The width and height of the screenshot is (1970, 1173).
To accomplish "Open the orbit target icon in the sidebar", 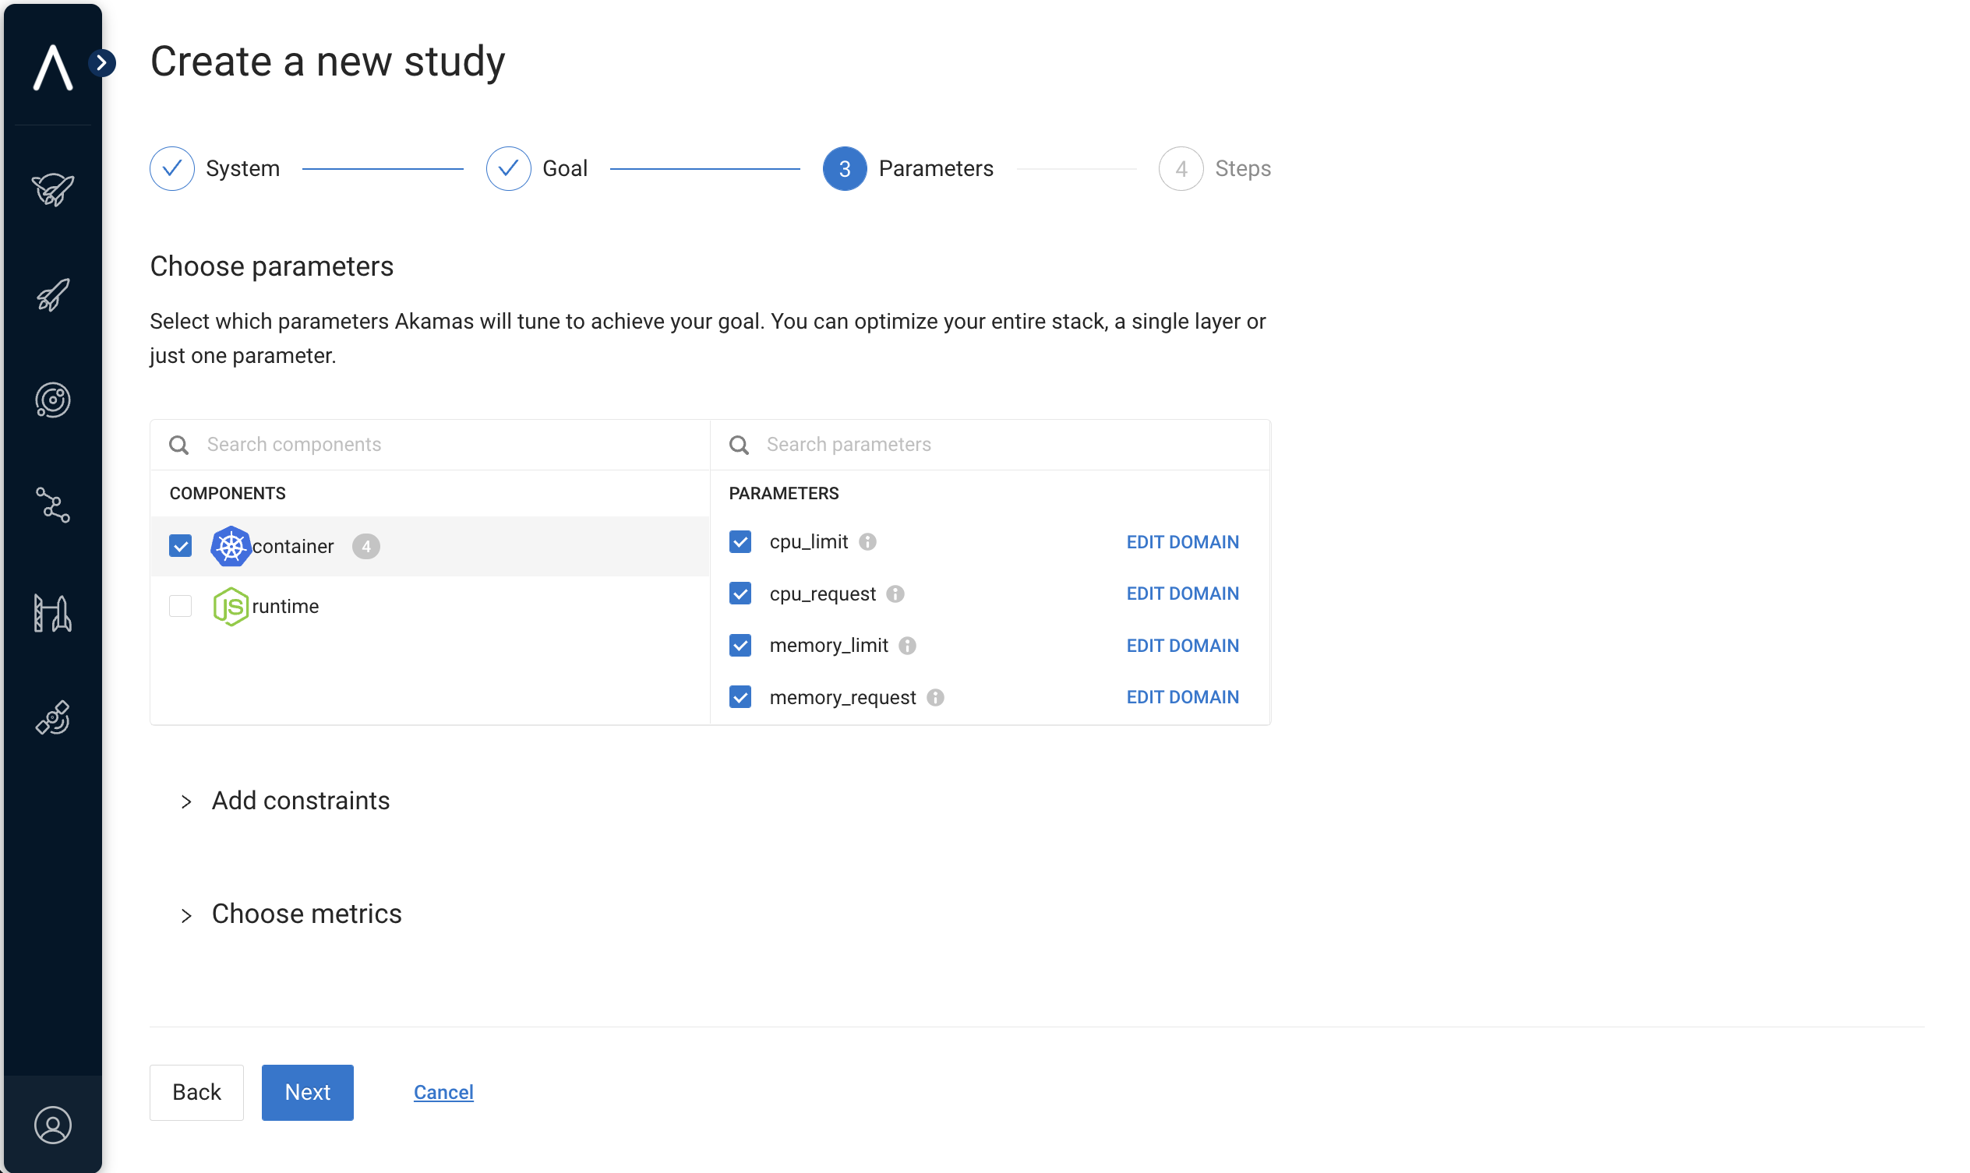I will tap(52, 401).
